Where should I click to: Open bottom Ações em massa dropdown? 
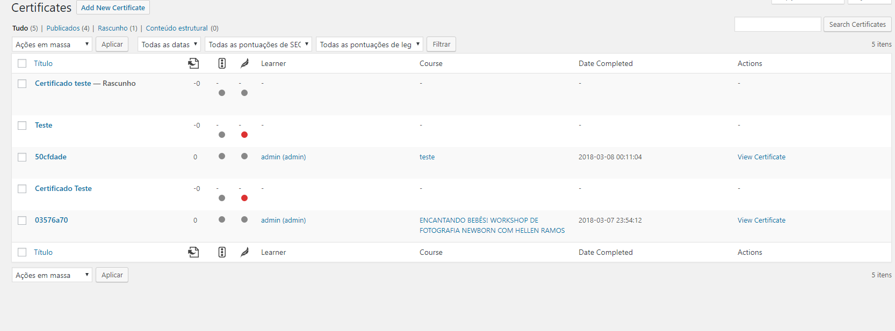[52, 275]
